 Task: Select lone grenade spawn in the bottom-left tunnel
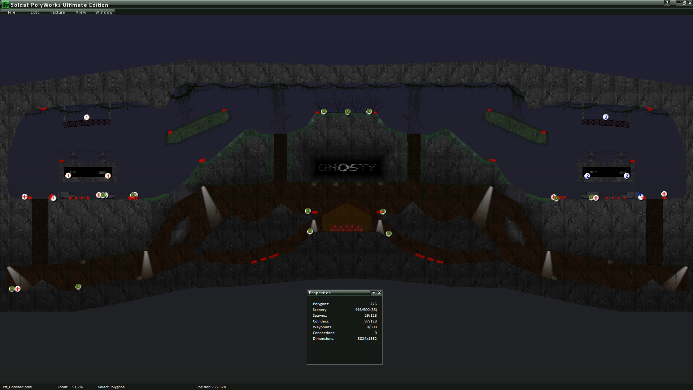click(78, 287)
